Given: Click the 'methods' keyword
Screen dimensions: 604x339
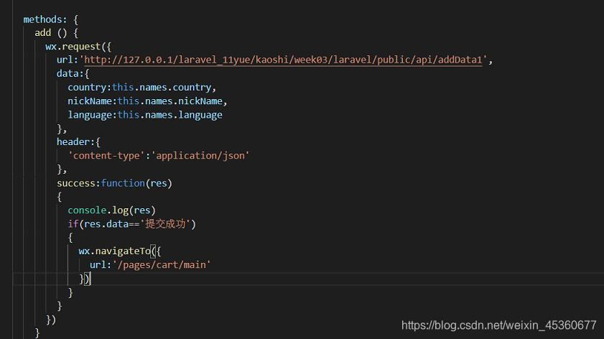Looking at the screenshot, I should click(42, 19).
